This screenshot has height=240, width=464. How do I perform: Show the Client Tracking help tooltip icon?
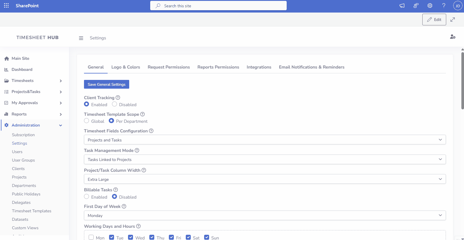tap(118, 98)
